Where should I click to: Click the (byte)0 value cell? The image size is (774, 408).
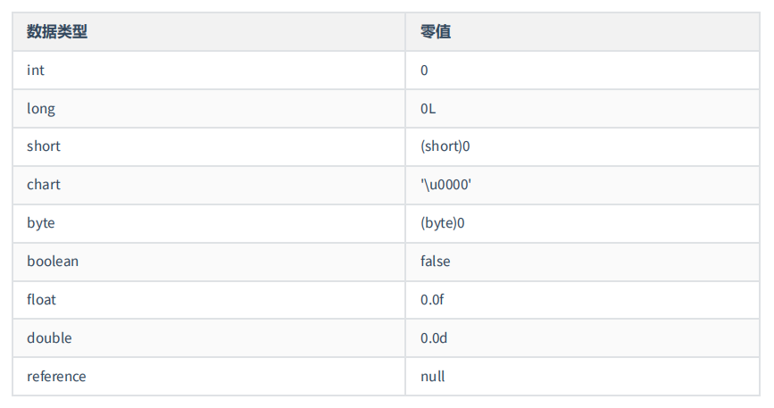click(582, 223)
